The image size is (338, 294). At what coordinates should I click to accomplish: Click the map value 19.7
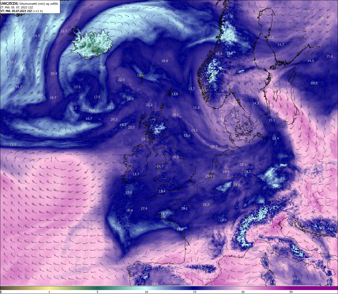pos(53,98)
